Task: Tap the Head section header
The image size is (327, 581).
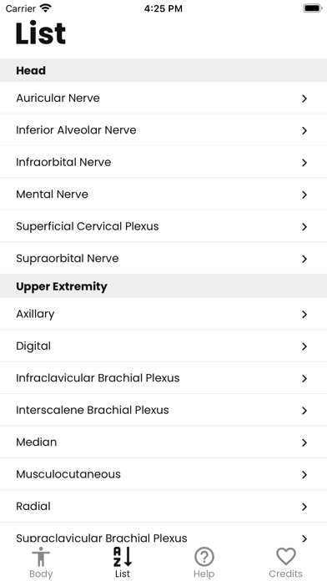Action: [x=163, y=70]
